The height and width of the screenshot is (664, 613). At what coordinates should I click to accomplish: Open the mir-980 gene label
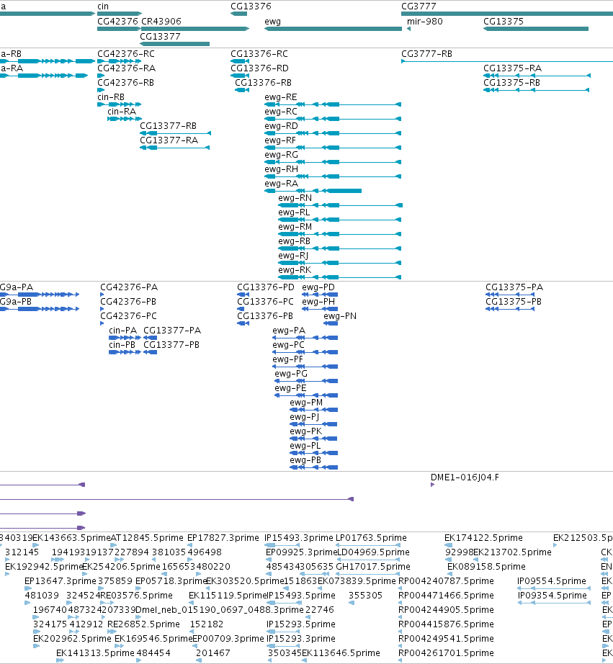click(424, 21)
